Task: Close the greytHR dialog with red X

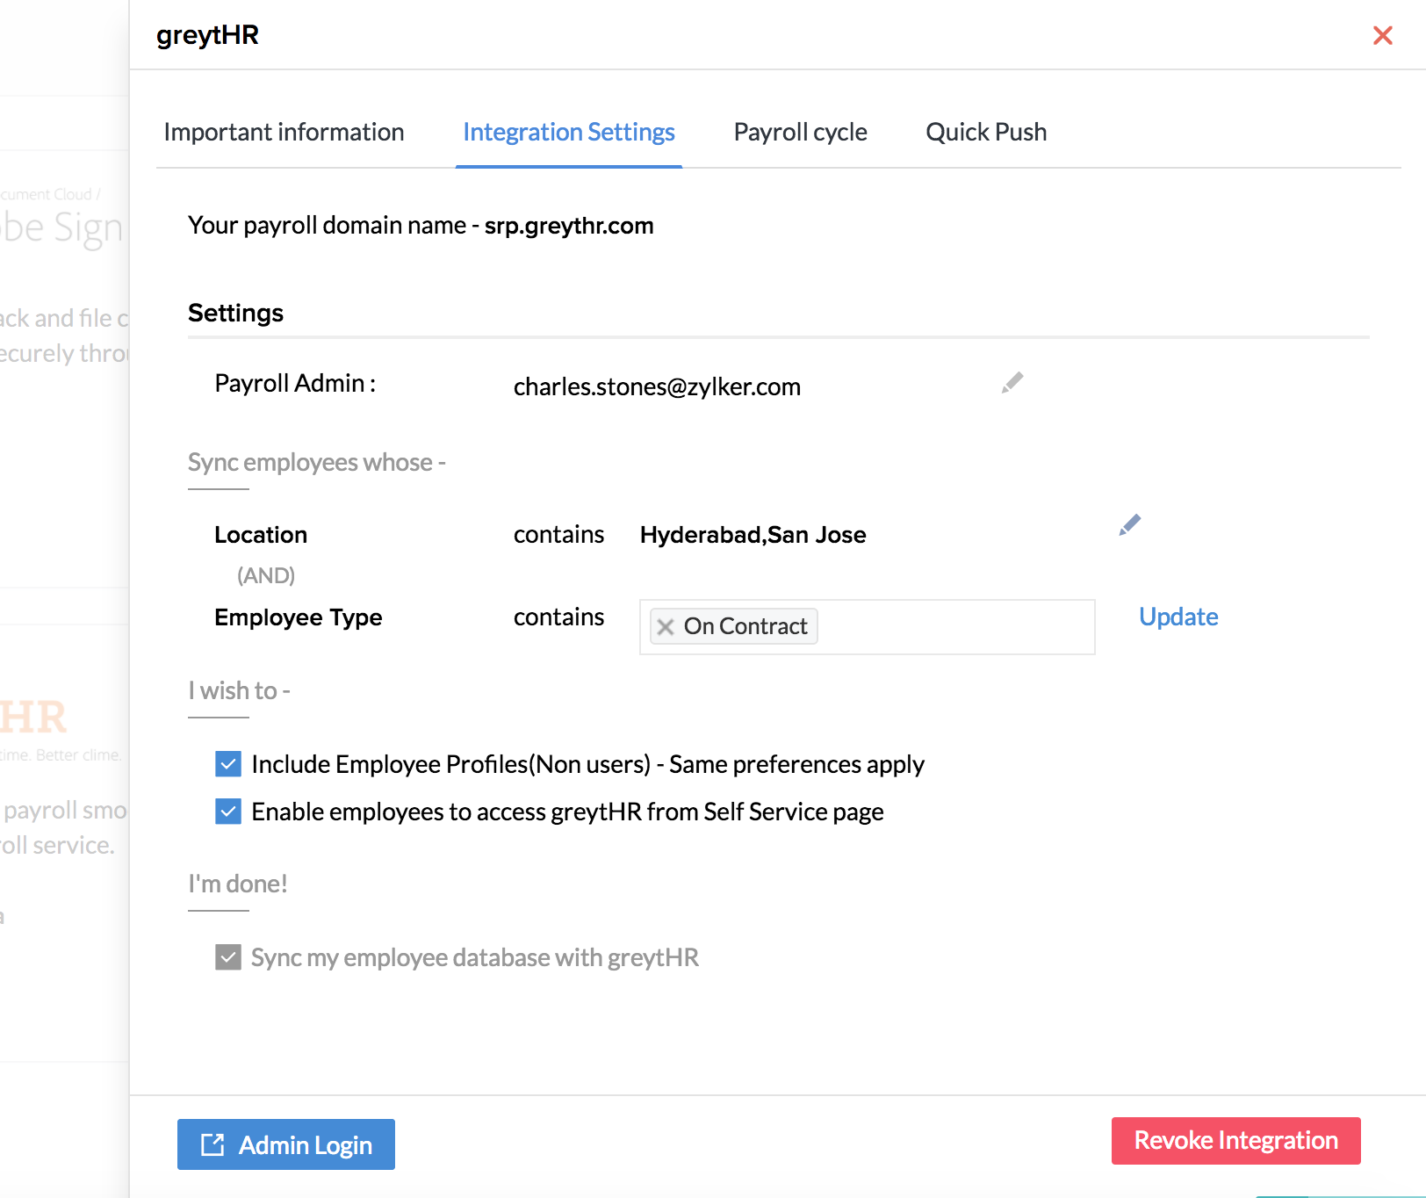Action: (x=1382, y=36)
